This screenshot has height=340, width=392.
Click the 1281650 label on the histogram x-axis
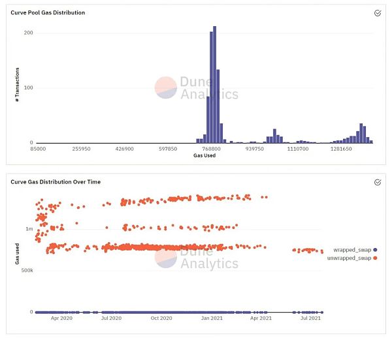341,149
